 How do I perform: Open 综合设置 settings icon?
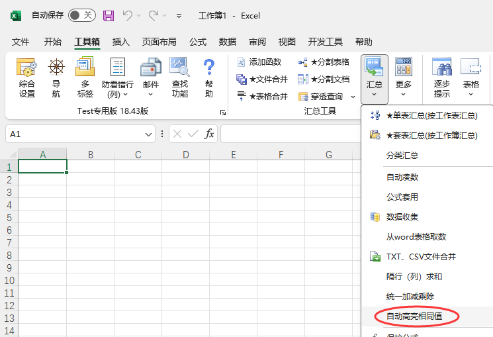tap(27, 78)
